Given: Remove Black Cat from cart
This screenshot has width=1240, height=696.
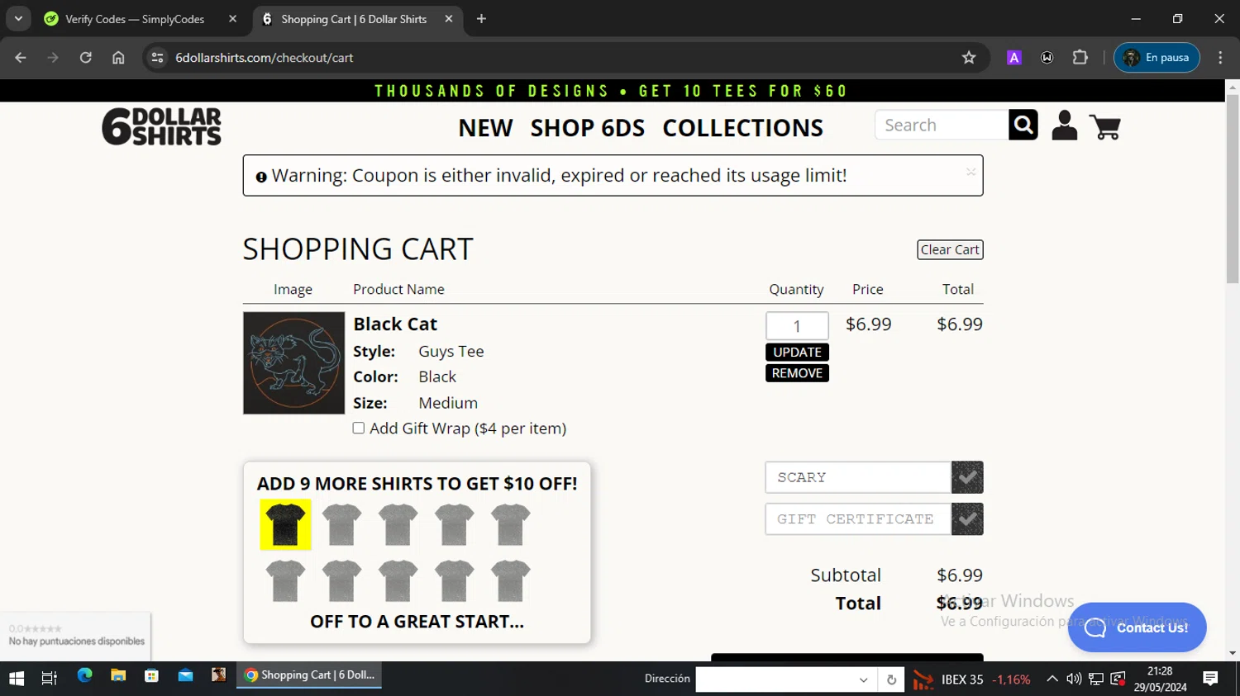Looking at the screenshot, I should (x=797, y=373).
